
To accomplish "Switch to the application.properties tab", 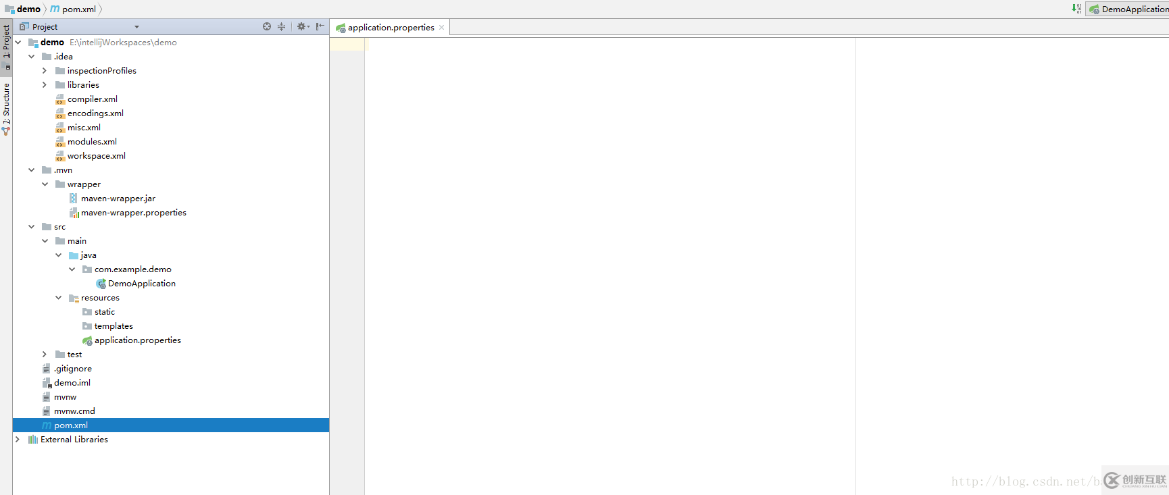I will pyautogui.click(x=391, y=28).
